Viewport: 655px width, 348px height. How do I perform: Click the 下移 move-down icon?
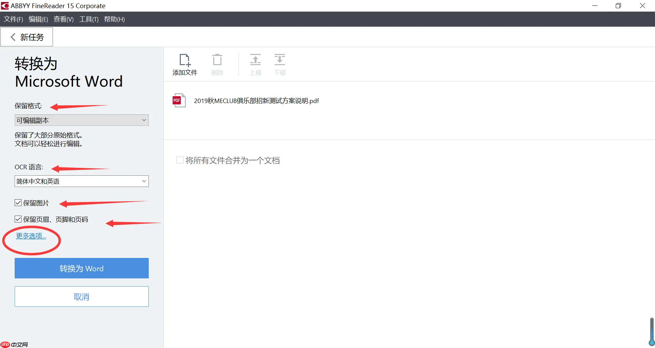(279, 64)
